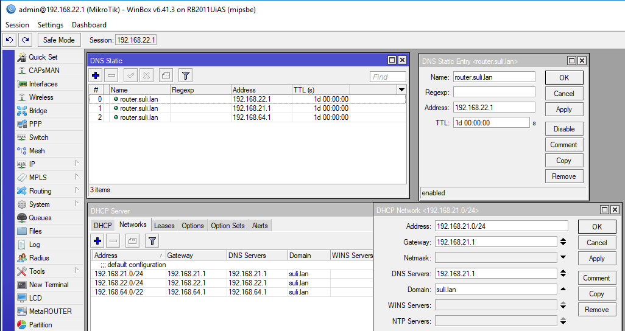The image size is (625, 331).
Task: Click the filter funnel icon in DNS Static
Action: pyautogui.click(x=186, y=75)
